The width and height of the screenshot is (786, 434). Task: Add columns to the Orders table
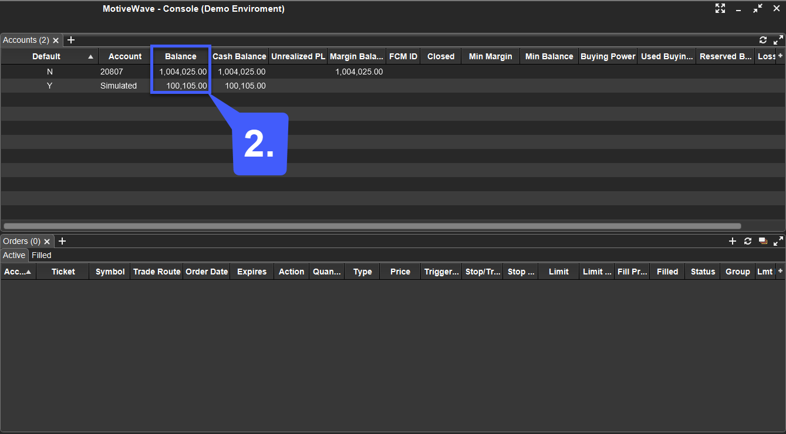(780, 271)
